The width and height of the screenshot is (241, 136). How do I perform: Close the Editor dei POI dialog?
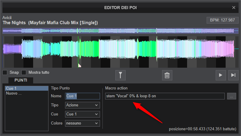(234, 8)
